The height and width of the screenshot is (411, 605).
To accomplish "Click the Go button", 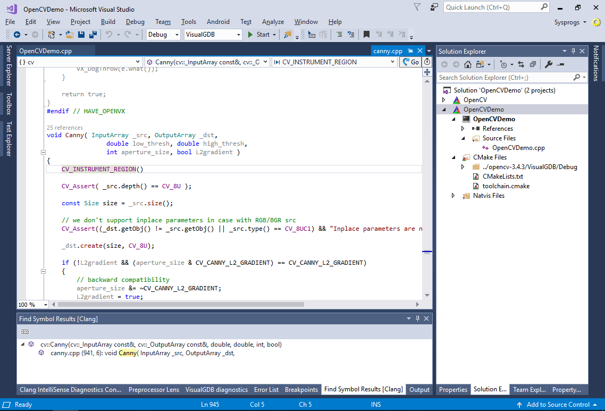I will pos(410,62).
